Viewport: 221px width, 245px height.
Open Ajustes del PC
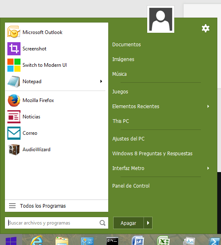point(128,139)
